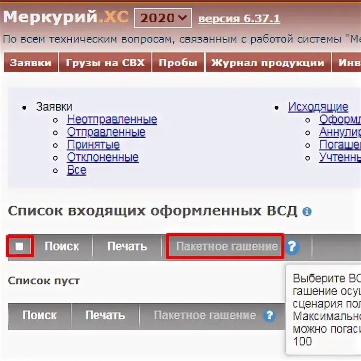Viewport: 361px width, 361px height.
Task: Open the 2020 year dropdown
Action: 163,18
